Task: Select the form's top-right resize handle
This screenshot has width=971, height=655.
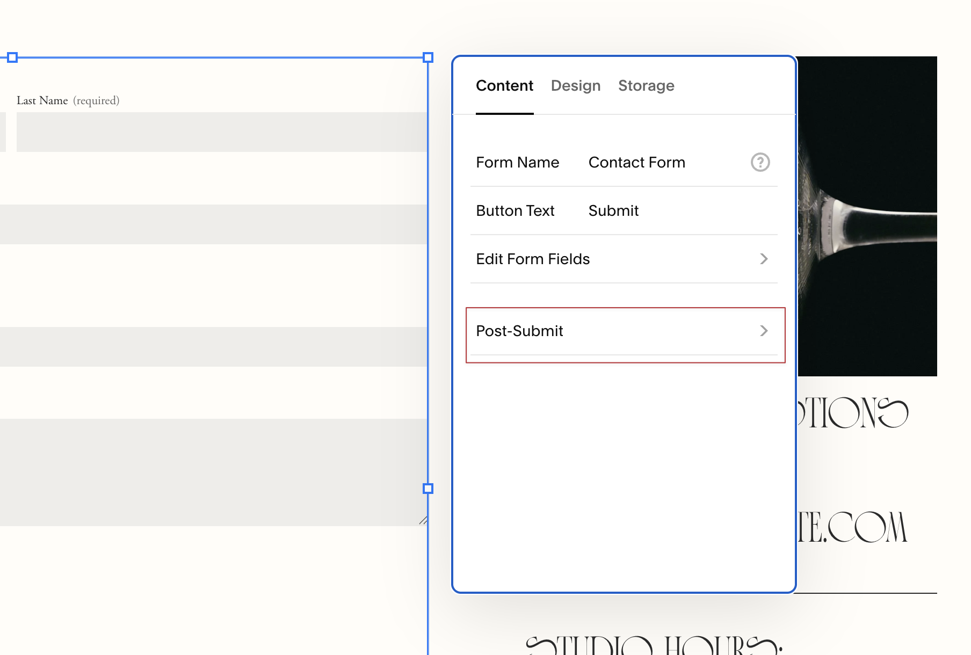Action: pos(428,57)
